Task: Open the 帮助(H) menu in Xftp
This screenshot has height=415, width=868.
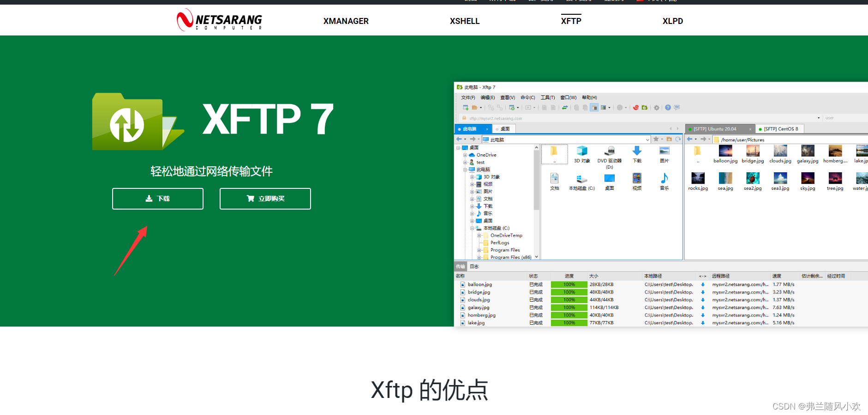Action: click(589, 98)
